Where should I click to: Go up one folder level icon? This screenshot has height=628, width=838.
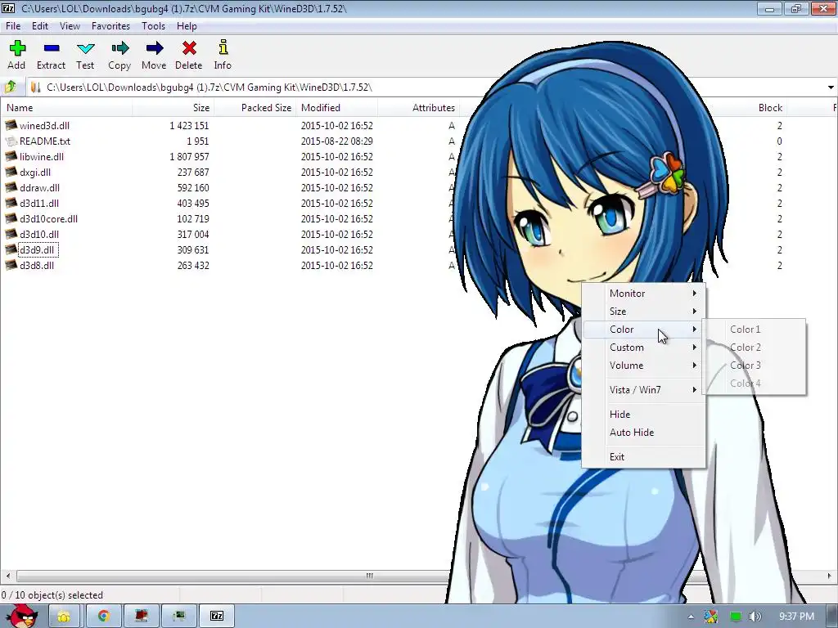11,87
